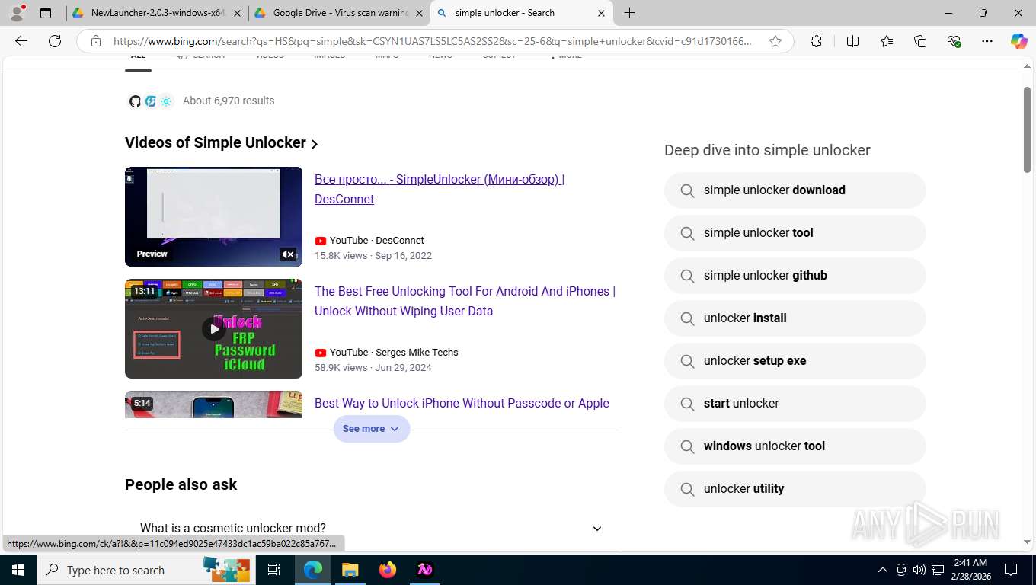Open The Best Free Unlocking Tool link
This screenshot has height=585, width=1036.
coord(465,301)
